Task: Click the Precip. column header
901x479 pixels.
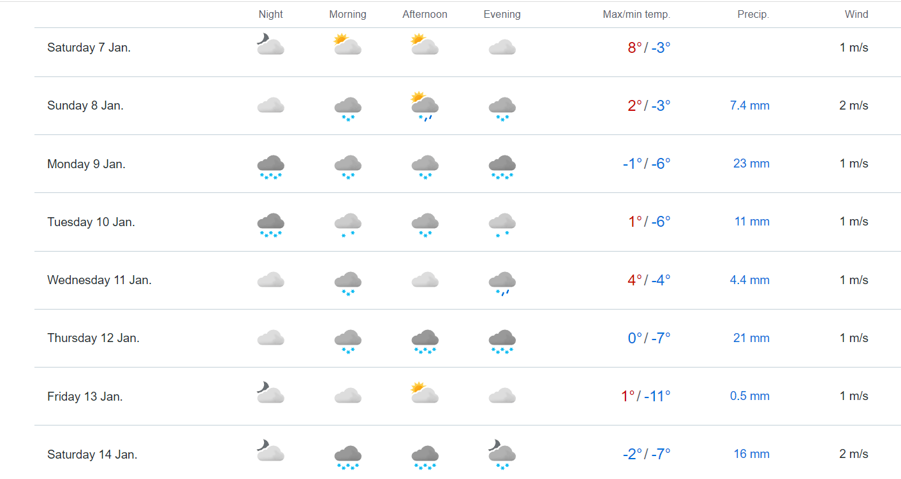Action: click(753, 15)
